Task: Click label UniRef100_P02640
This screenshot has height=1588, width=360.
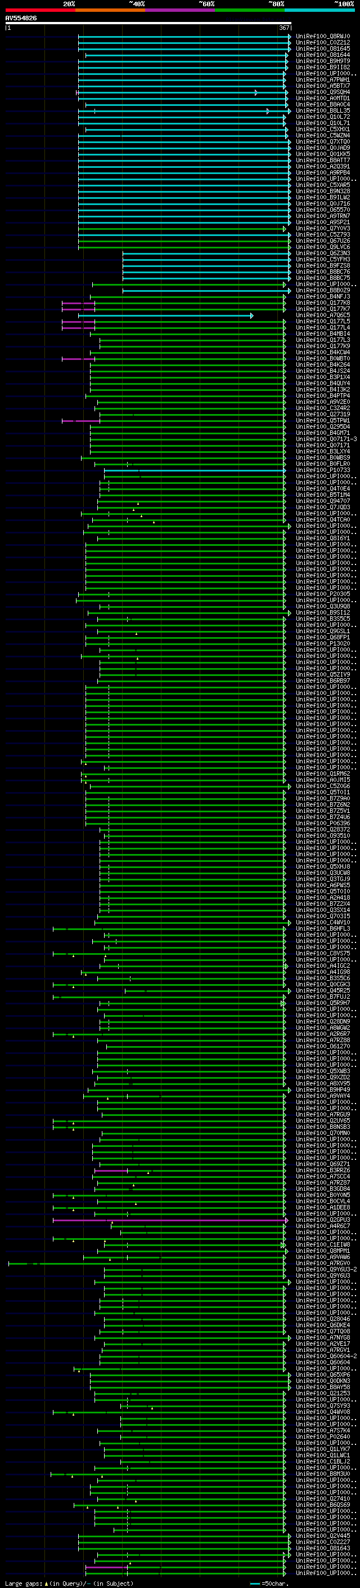Action: 322,1437
